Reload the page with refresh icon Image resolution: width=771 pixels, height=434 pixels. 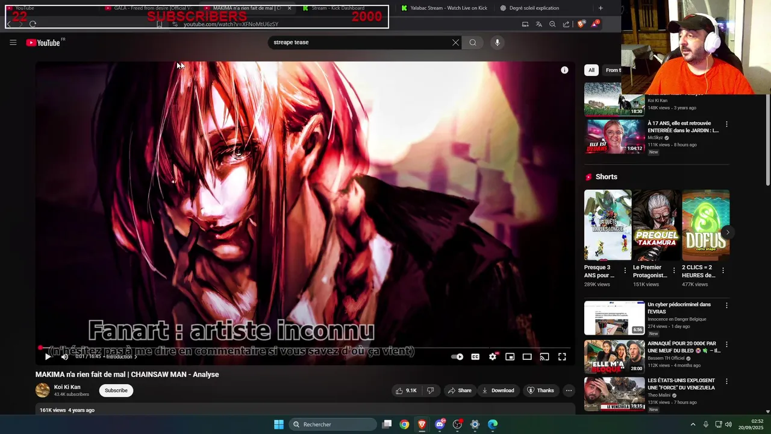pyautogui.click(x=33, y=24)
